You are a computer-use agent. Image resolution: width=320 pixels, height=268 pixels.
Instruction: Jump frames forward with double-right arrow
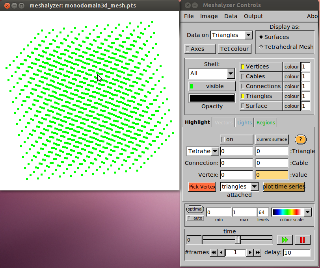(x=257, y=253)
